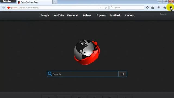
Task: Click the toolbar search magnifier icon
Action: point(112,8)
